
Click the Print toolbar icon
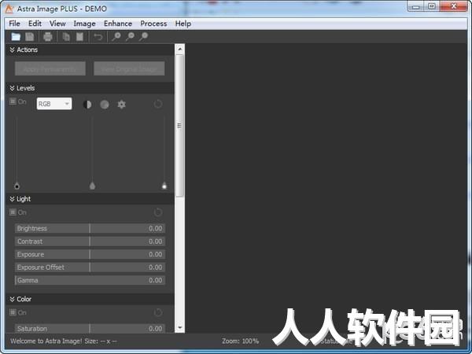point(48,37)
